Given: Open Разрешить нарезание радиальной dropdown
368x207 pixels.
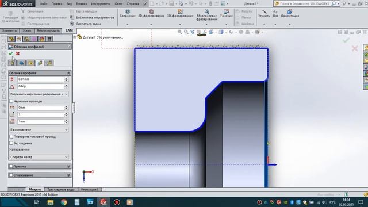Looking at the screenshot, I should point(39,94).
